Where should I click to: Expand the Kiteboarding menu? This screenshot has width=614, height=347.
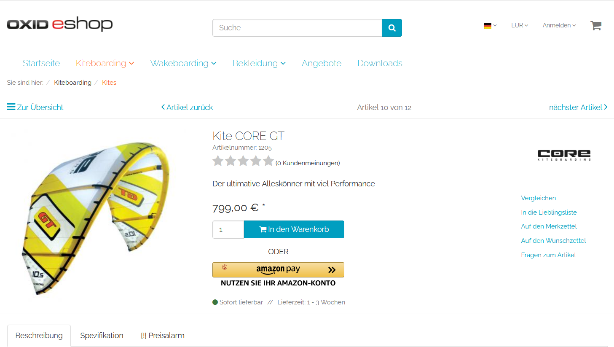coord(105,63)
